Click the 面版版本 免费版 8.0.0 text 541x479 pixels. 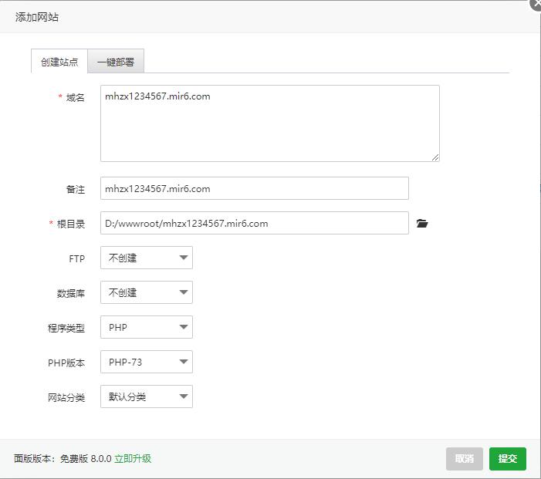pos(63,458)
